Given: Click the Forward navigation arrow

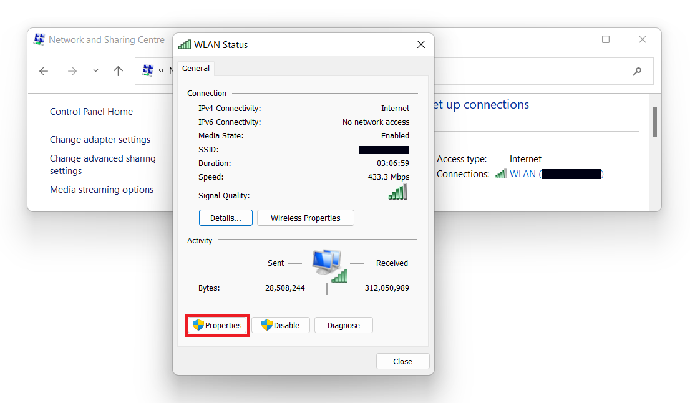Looking at the screenshot, I should (x=72, y=71).
